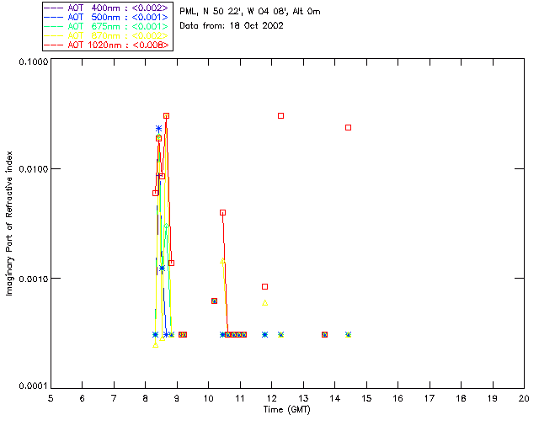Viewport: 539px width, 431px height.
Task: Click the x-axis tick label 20
Action: (524, 398)
